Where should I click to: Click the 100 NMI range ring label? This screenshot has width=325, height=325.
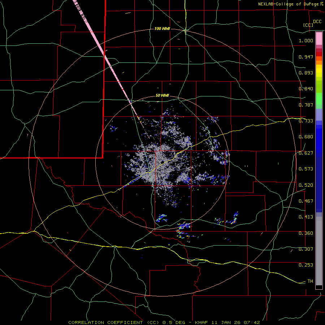coord(162,29)
